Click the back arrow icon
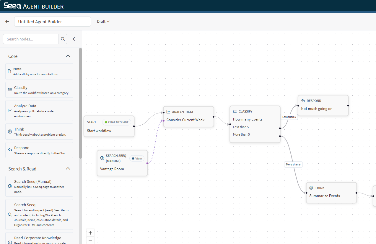 [x=7, y=22]
